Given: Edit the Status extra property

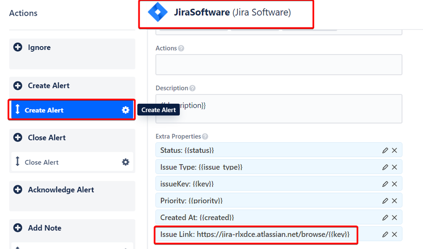Looking at the screenshot, I should tap(385, 150).
